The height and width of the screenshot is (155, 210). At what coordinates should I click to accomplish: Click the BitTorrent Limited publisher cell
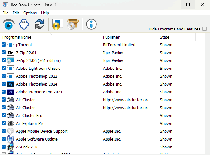119,45
